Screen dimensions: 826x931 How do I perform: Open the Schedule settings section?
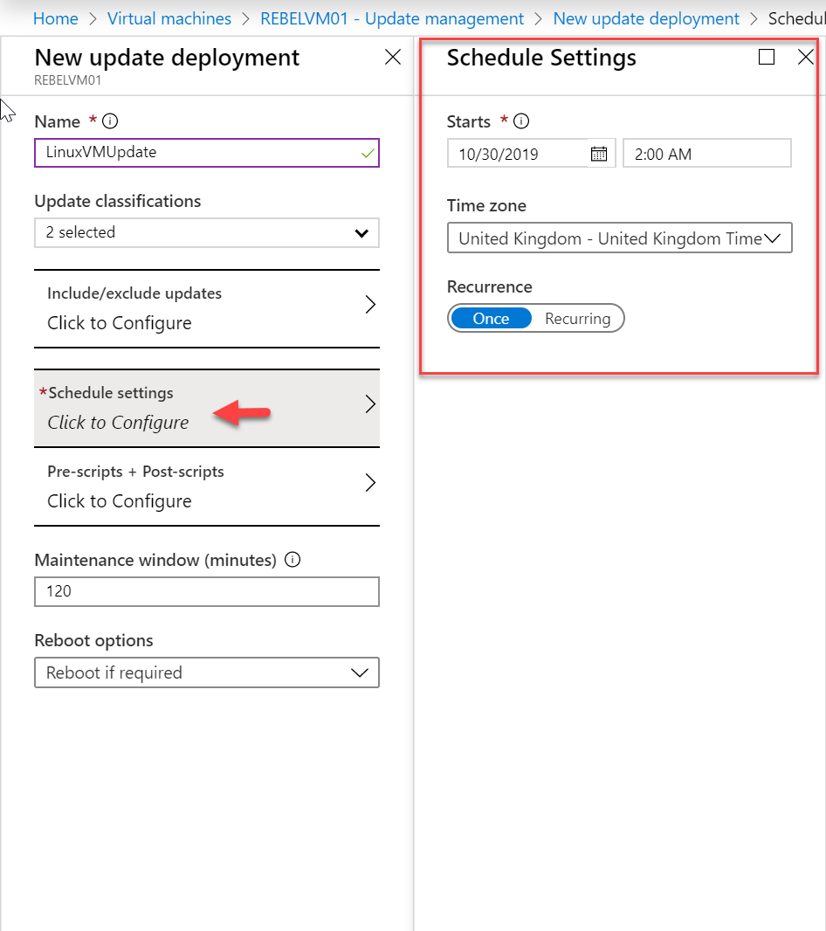coord(207,408)
